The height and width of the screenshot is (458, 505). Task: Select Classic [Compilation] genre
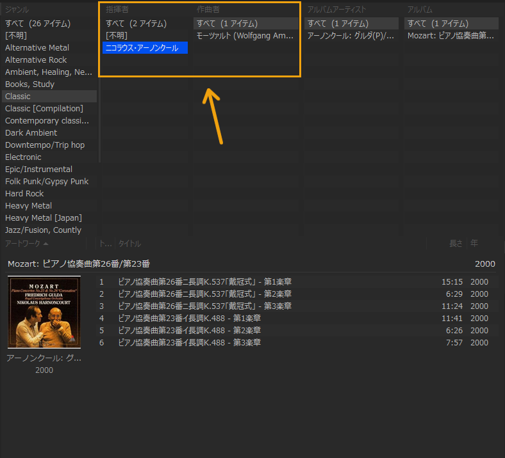point(49,109)
